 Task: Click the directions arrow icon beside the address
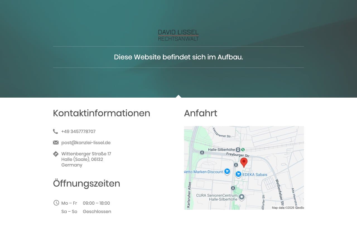coord(56,154)
